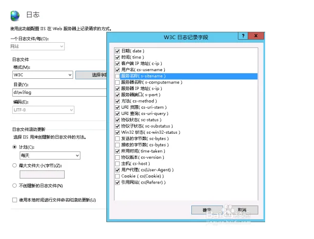The height and width of the screenshot is (239, 314).
Task: Open the help question mark button in dialog
Action: point(243,36)
